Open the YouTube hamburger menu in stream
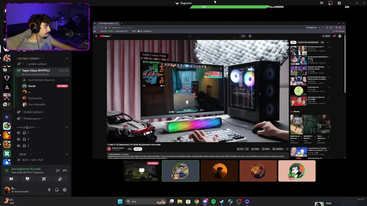Viewport: 367px width, 206px height. click(96, 36)
